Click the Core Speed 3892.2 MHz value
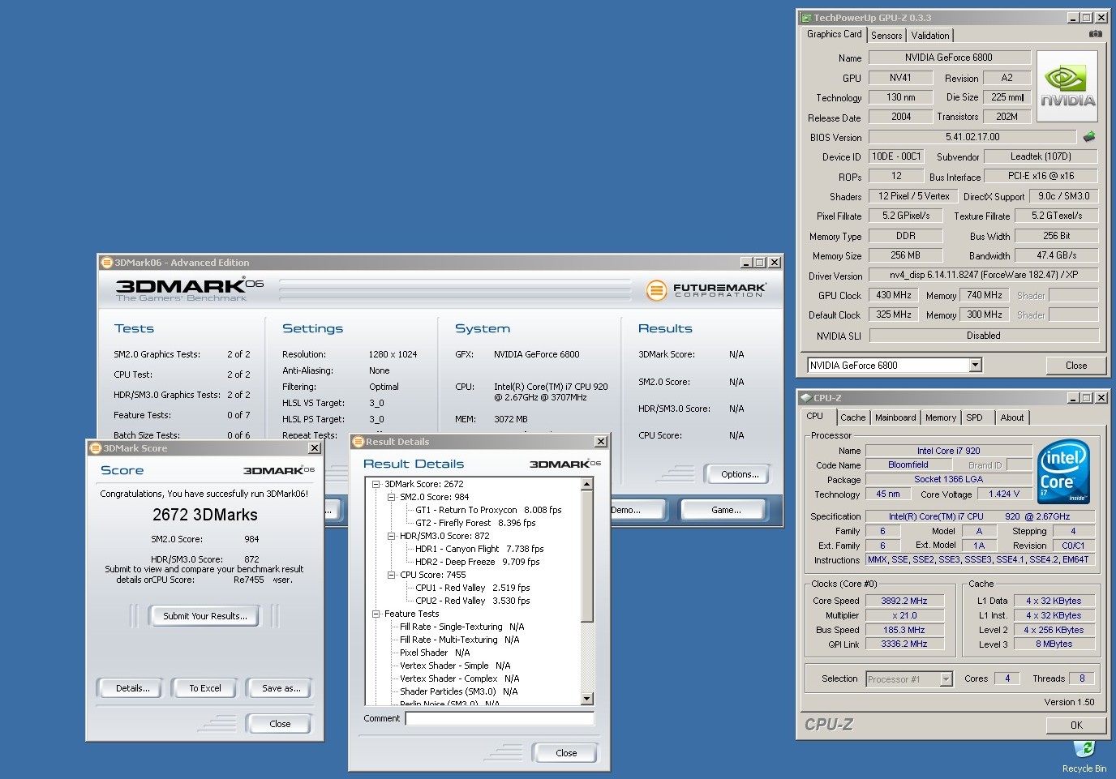1116x779 pixels. point(904,601)
